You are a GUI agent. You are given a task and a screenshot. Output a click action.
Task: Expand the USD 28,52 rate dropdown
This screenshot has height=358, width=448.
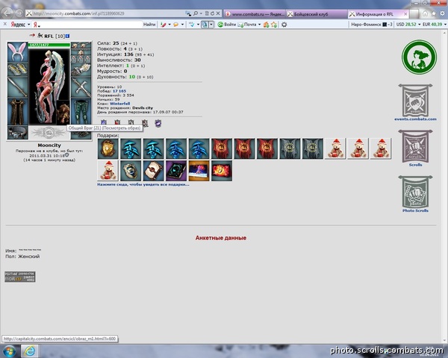(420, 25)
